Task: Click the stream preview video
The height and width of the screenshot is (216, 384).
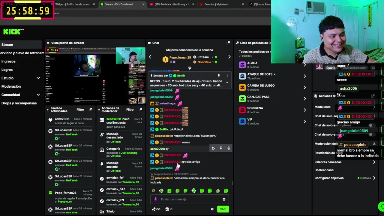Action: tap(95, 76)
